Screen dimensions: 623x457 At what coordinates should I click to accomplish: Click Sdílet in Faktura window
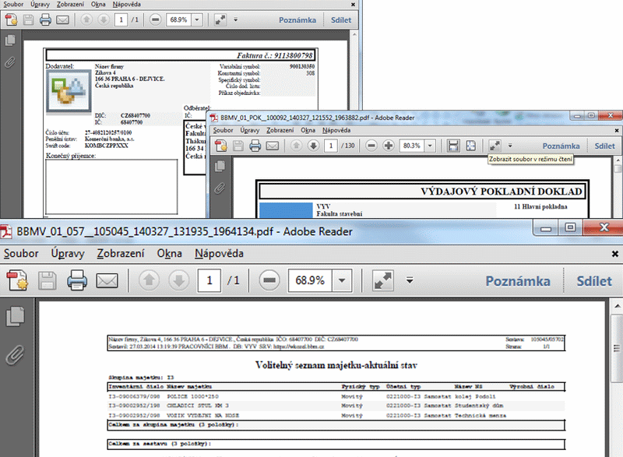tap(341, 19)
